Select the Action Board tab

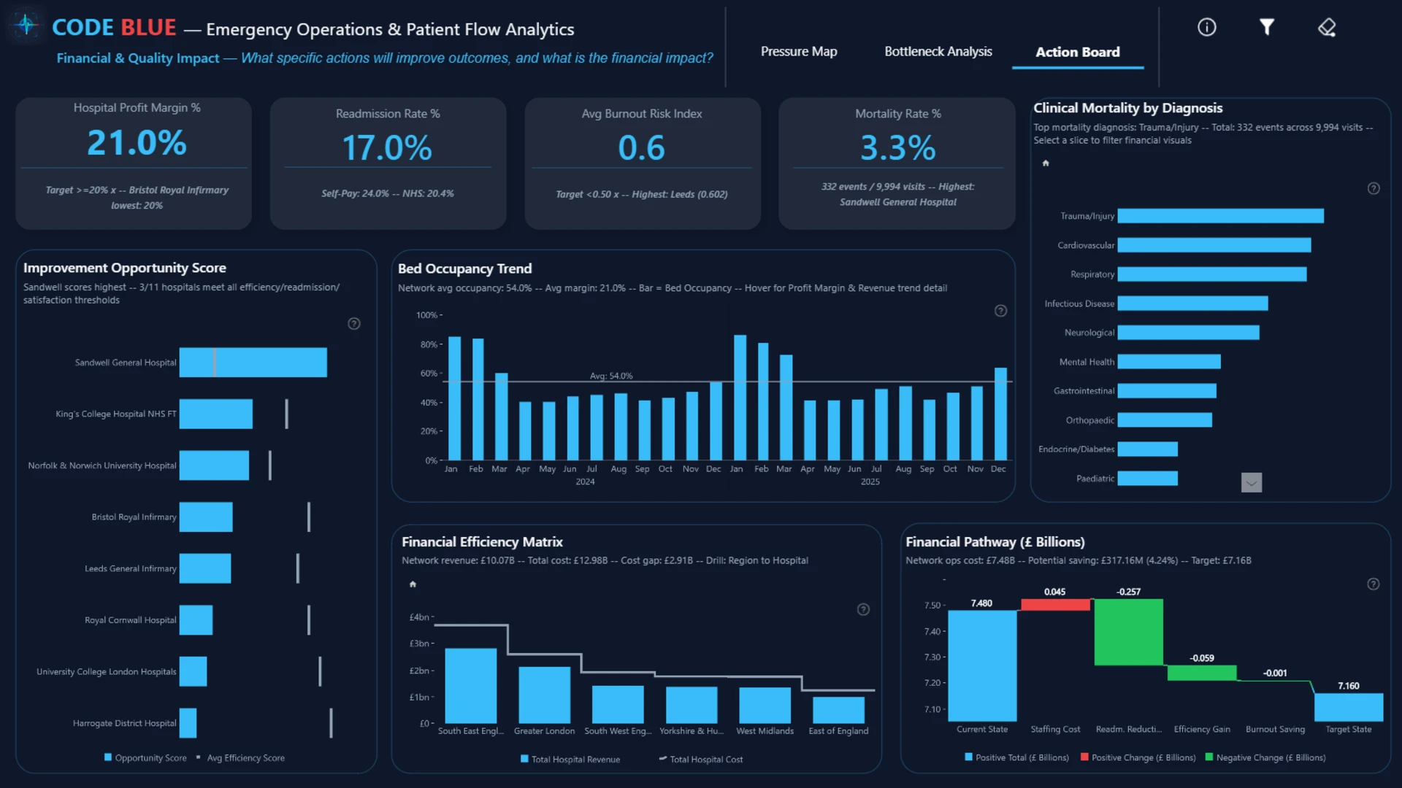pyautogui.click(x=1078, y=52)
